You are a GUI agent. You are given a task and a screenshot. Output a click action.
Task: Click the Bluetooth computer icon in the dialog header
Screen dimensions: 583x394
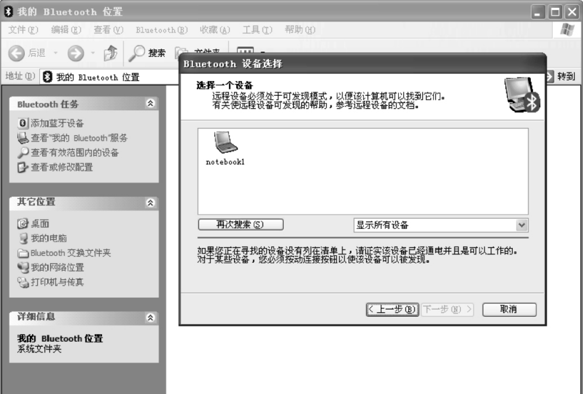click(x=522, y=95)
